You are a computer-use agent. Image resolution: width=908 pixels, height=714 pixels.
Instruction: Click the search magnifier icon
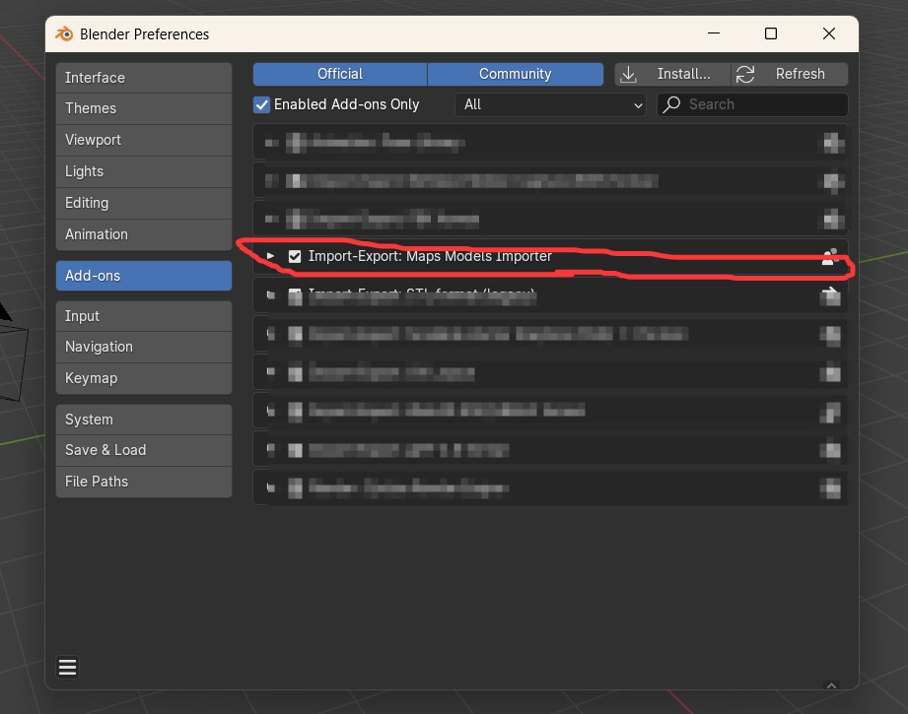[671, 104]
